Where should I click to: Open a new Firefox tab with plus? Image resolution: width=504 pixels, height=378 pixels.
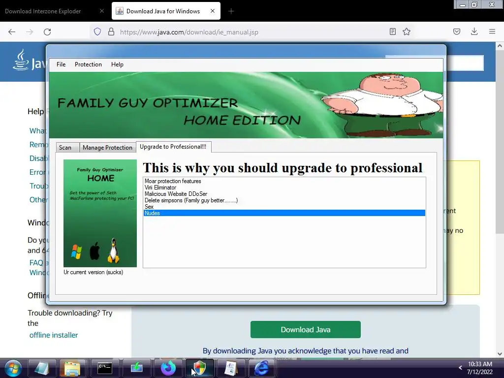click(231, 11)
